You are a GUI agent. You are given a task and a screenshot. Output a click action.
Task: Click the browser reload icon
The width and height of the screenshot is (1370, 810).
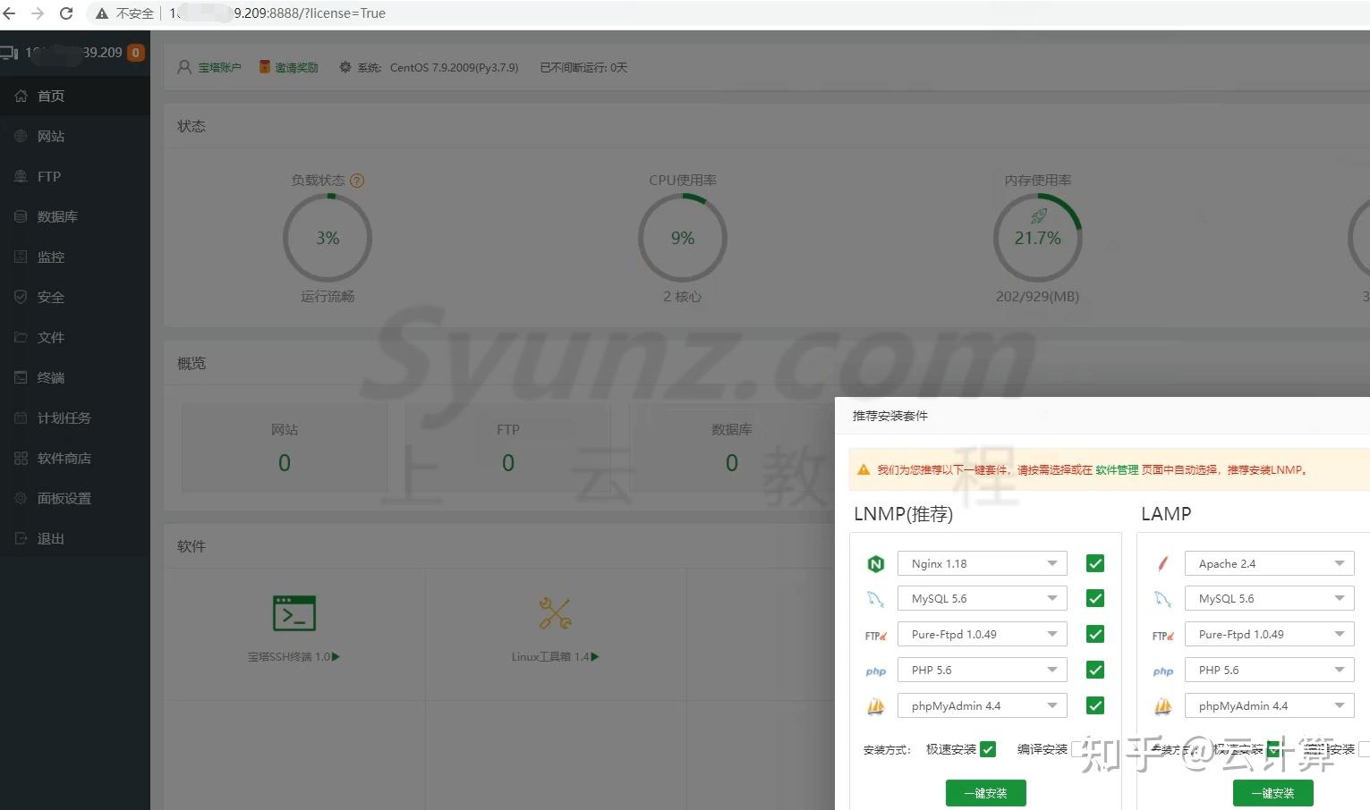point(65,13)
